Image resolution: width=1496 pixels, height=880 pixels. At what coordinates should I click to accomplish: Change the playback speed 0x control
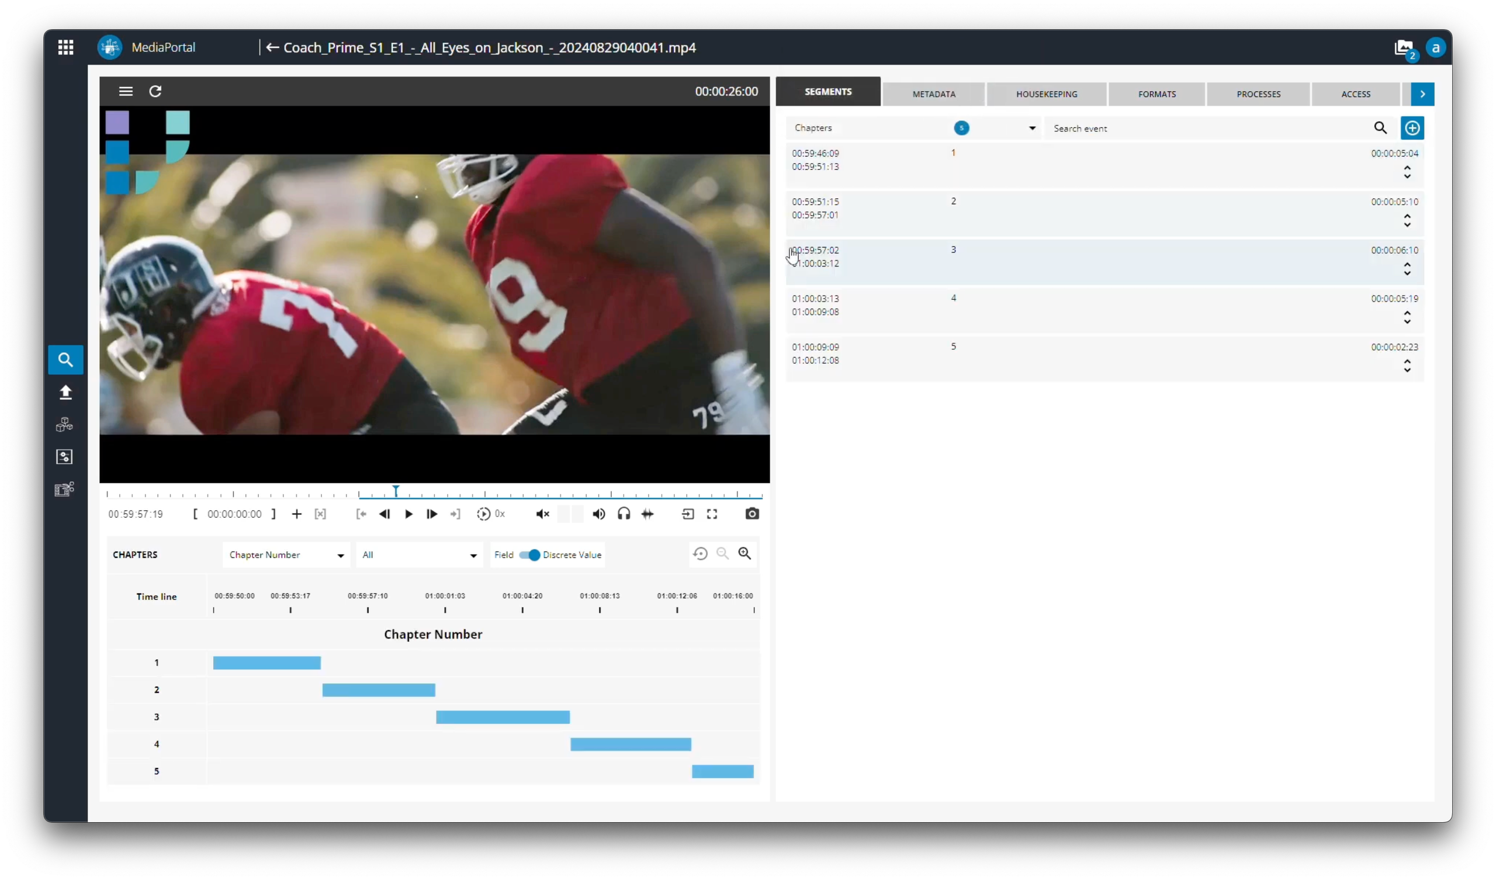pyautogui.click(x=491, y=514)
